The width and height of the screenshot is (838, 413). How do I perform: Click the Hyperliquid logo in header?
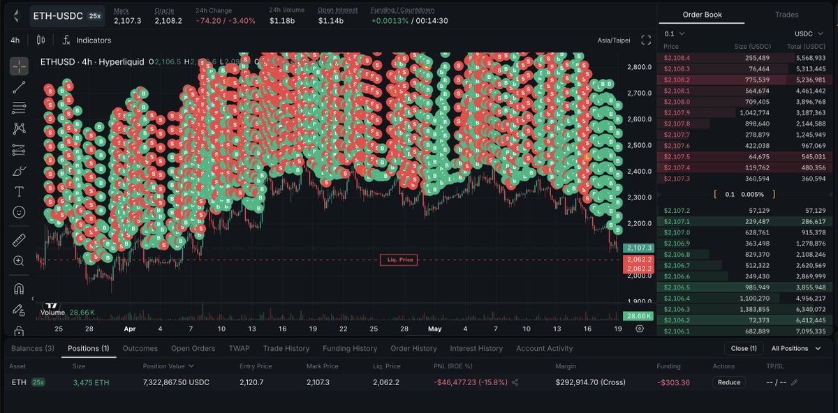click(x=17, y=15)
